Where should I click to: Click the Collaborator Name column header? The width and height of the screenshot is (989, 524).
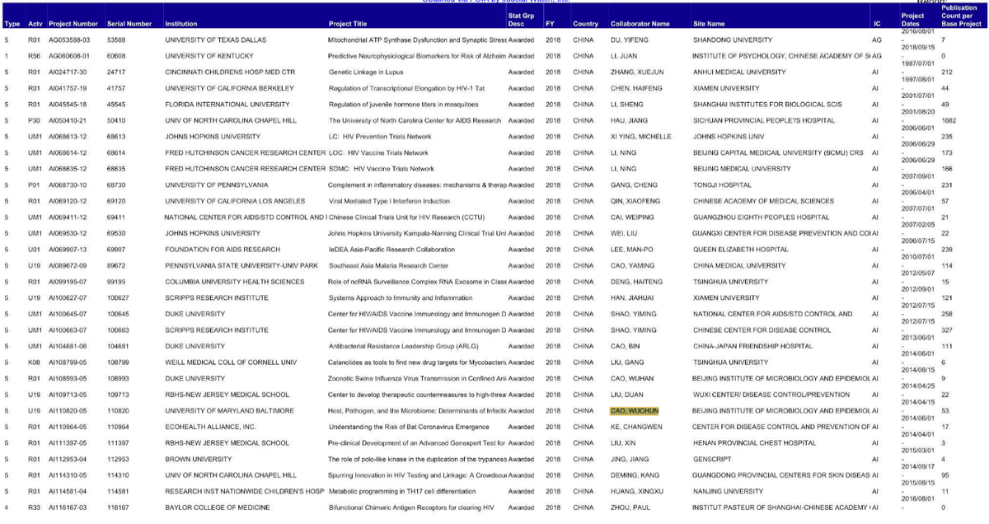coord(640,24)
